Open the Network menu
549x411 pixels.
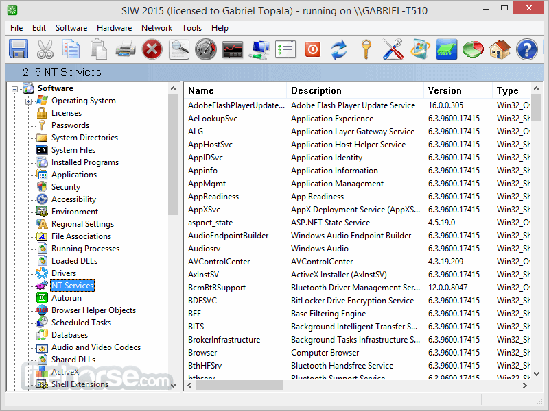coord(156,28)
